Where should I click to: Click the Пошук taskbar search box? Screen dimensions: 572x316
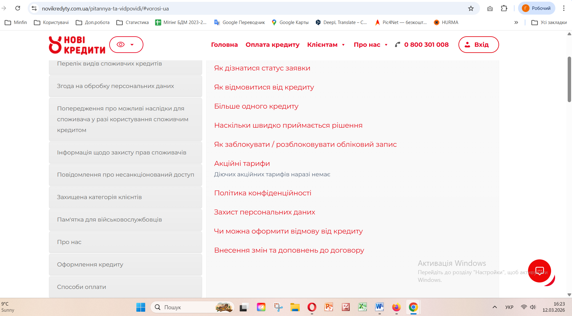coord(192,307)
